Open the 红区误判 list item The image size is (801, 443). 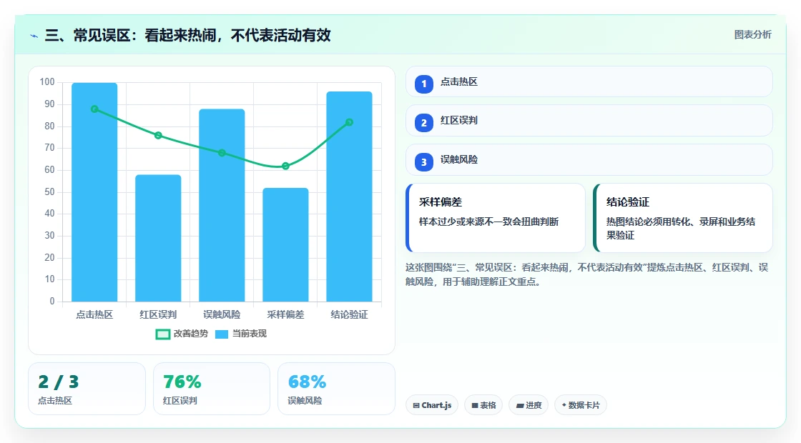[x=589, y=121]
